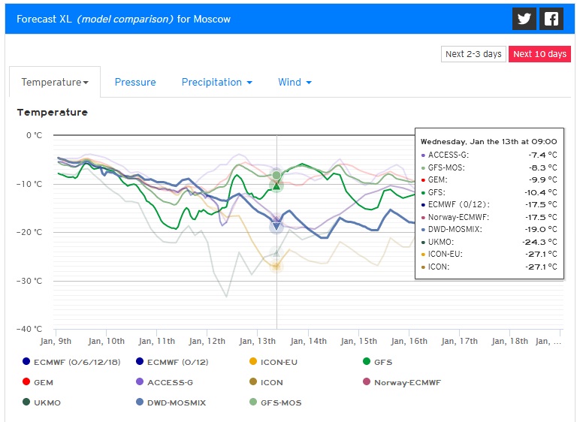This screenshot has height=422, width=580.
Task: Open the Temperature tab
Action: (x=55, y=82)
